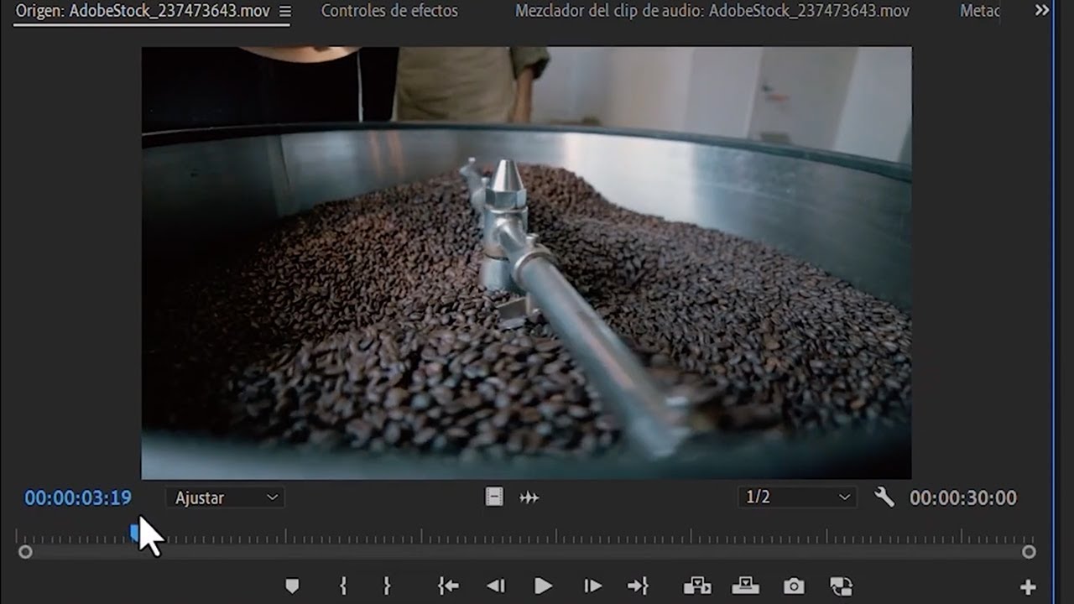Step forward one frame
Screen dimensions: 1074x604
pos(592,586)
